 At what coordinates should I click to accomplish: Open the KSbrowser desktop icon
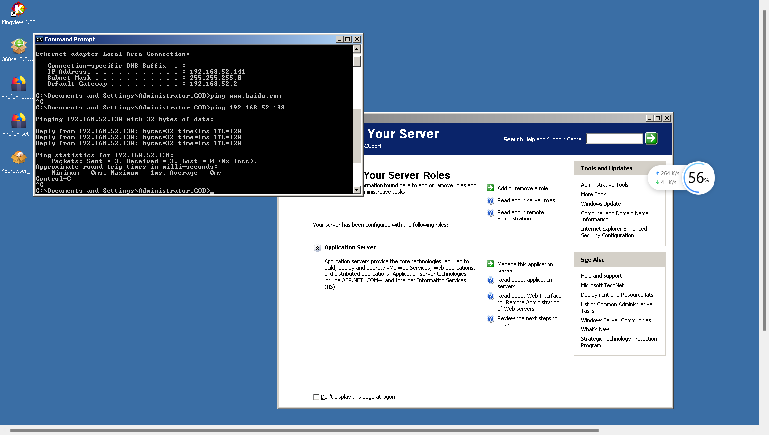[18, 162]
